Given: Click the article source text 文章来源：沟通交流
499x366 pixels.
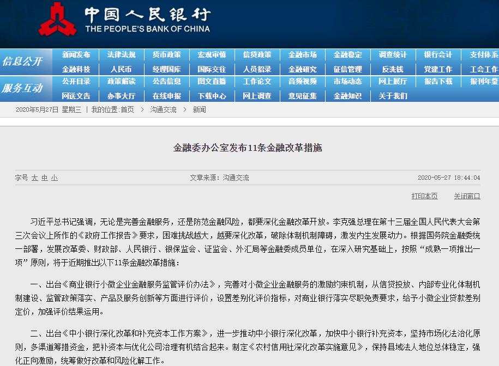Looking at the screenshot, I should tap(220, 178).
